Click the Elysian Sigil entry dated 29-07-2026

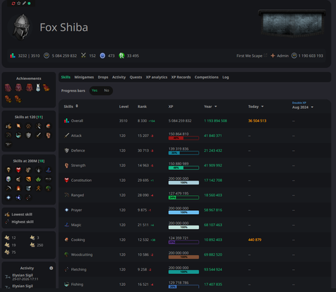click(x=25, y=277)
